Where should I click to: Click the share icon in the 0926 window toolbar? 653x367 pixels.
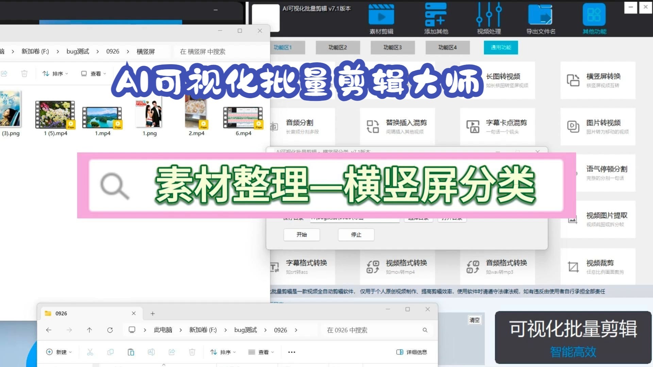pos(172,352)
